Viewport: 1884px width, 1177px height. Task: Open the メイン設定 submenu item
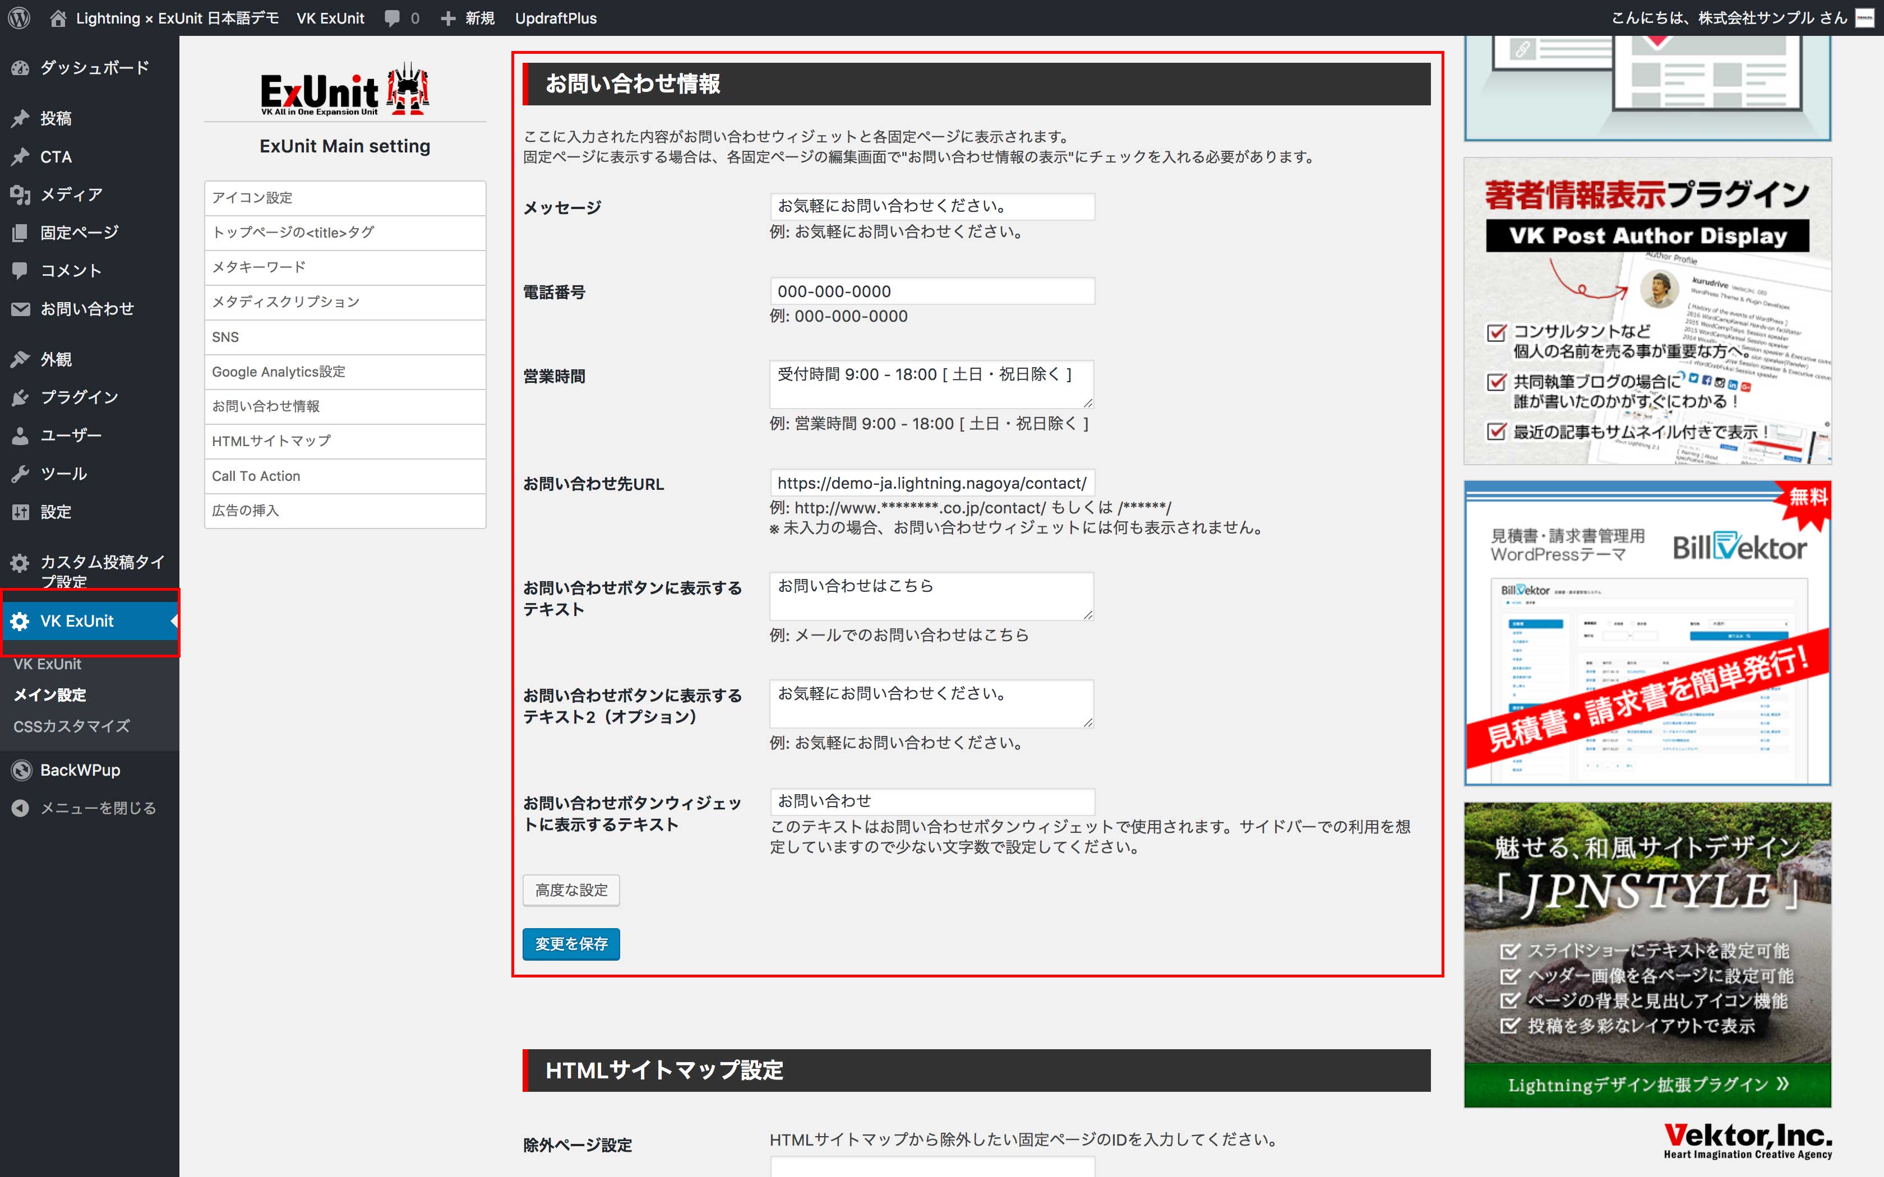coord(50,694)
